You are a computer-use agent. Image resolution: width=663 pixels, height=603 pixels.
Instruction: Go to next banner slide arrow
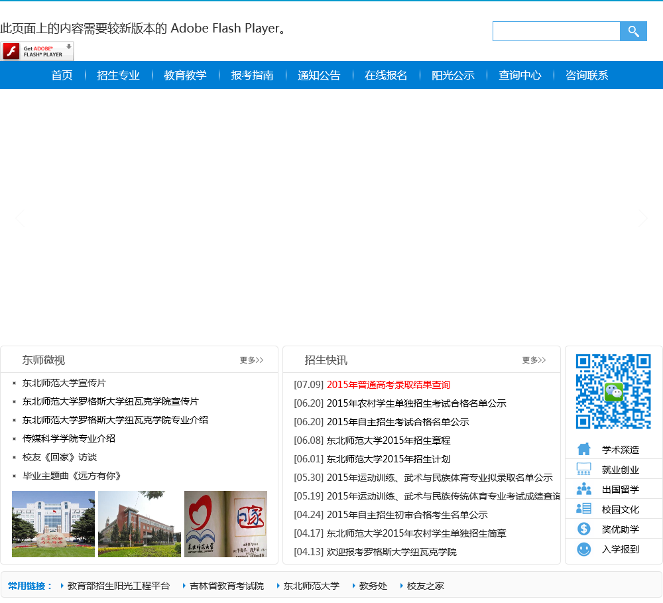coord(642,218)
